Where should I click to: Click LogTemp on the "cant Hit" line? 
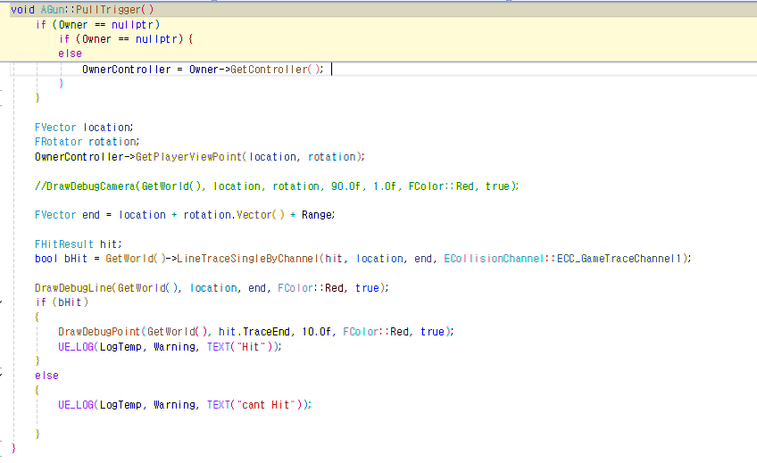[x=121, y=405]
